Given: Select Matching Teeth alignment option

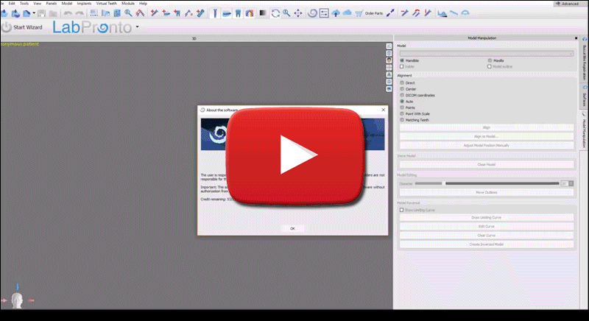Looking at the screenshot, I should point(402,120).
